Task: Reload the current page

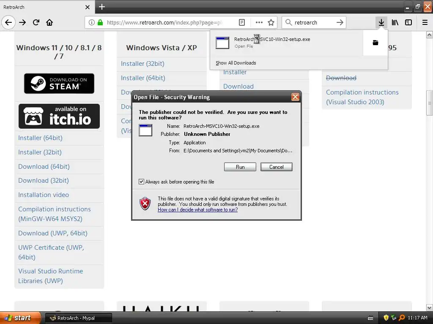Action: click(x=36, y=22)
